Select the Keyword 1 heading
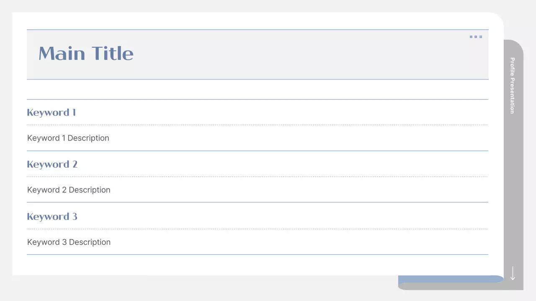 (x=51, y=112)
